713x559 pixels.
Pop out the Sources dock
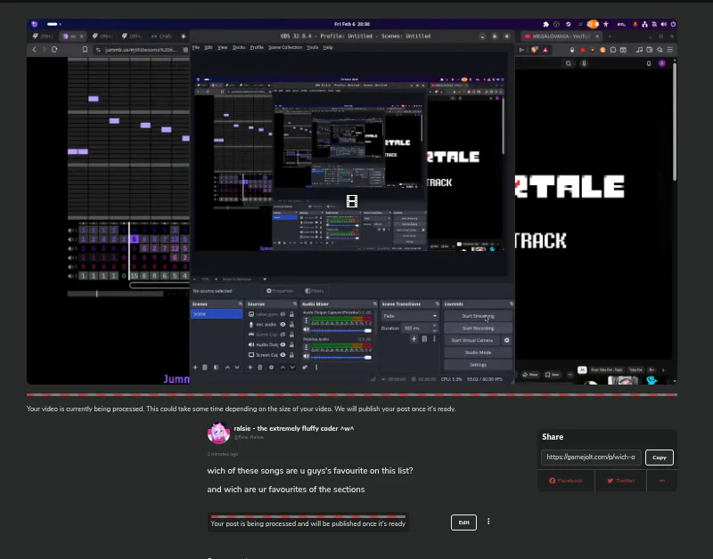295,304
